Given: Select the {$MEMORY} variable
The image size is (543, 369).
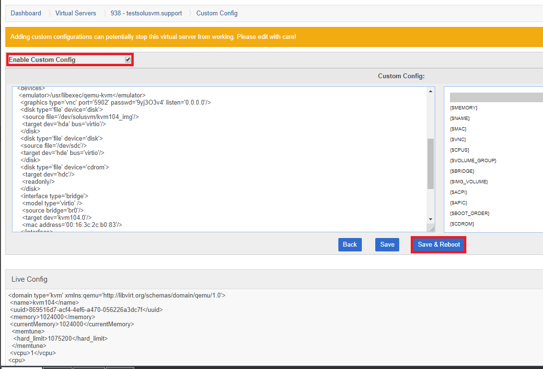Looking at the screenshot, I should click(463, 108).
